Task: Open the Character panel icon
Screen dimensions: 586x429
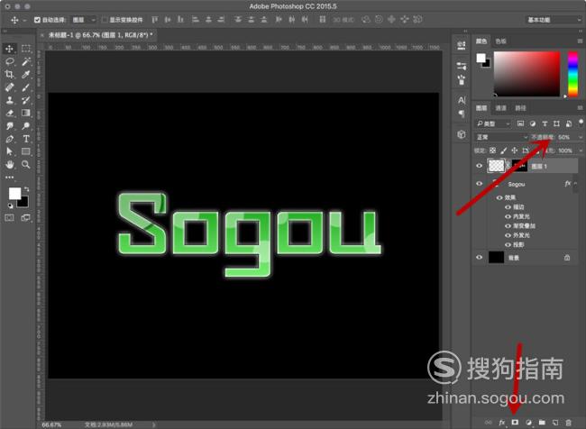Action: pyautogui.click(x=462, y=100)
